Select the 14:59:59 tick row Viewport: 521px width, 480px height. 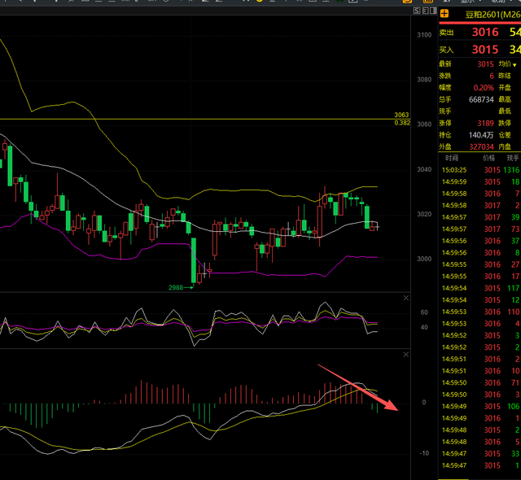(480, 182)
